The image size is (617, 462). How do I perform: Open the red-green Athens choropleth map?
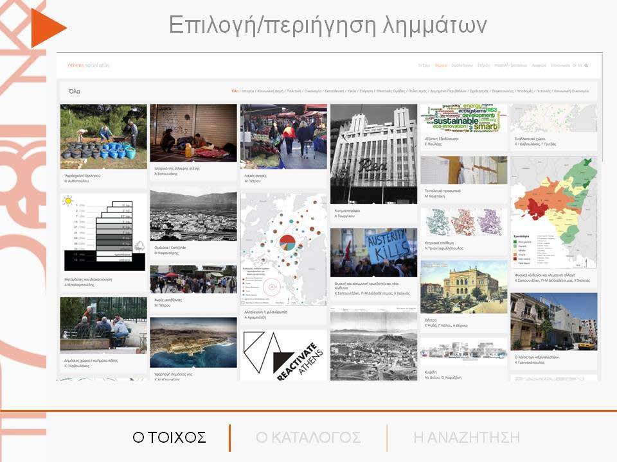(554, 212)
